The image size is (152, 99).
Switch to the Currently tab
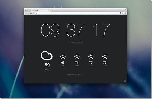41,10
